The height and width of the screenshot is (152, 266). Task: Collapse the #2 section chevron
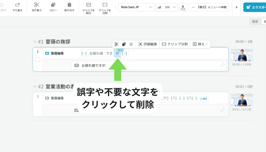pyautogui.click(x=35, y=87)
